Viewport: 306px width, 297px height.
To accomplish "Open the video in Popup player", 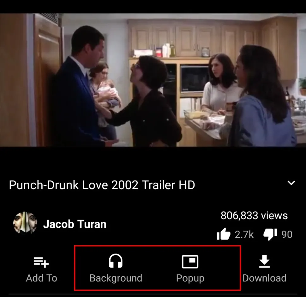I will pyautogui.click(x=190, y=262).
